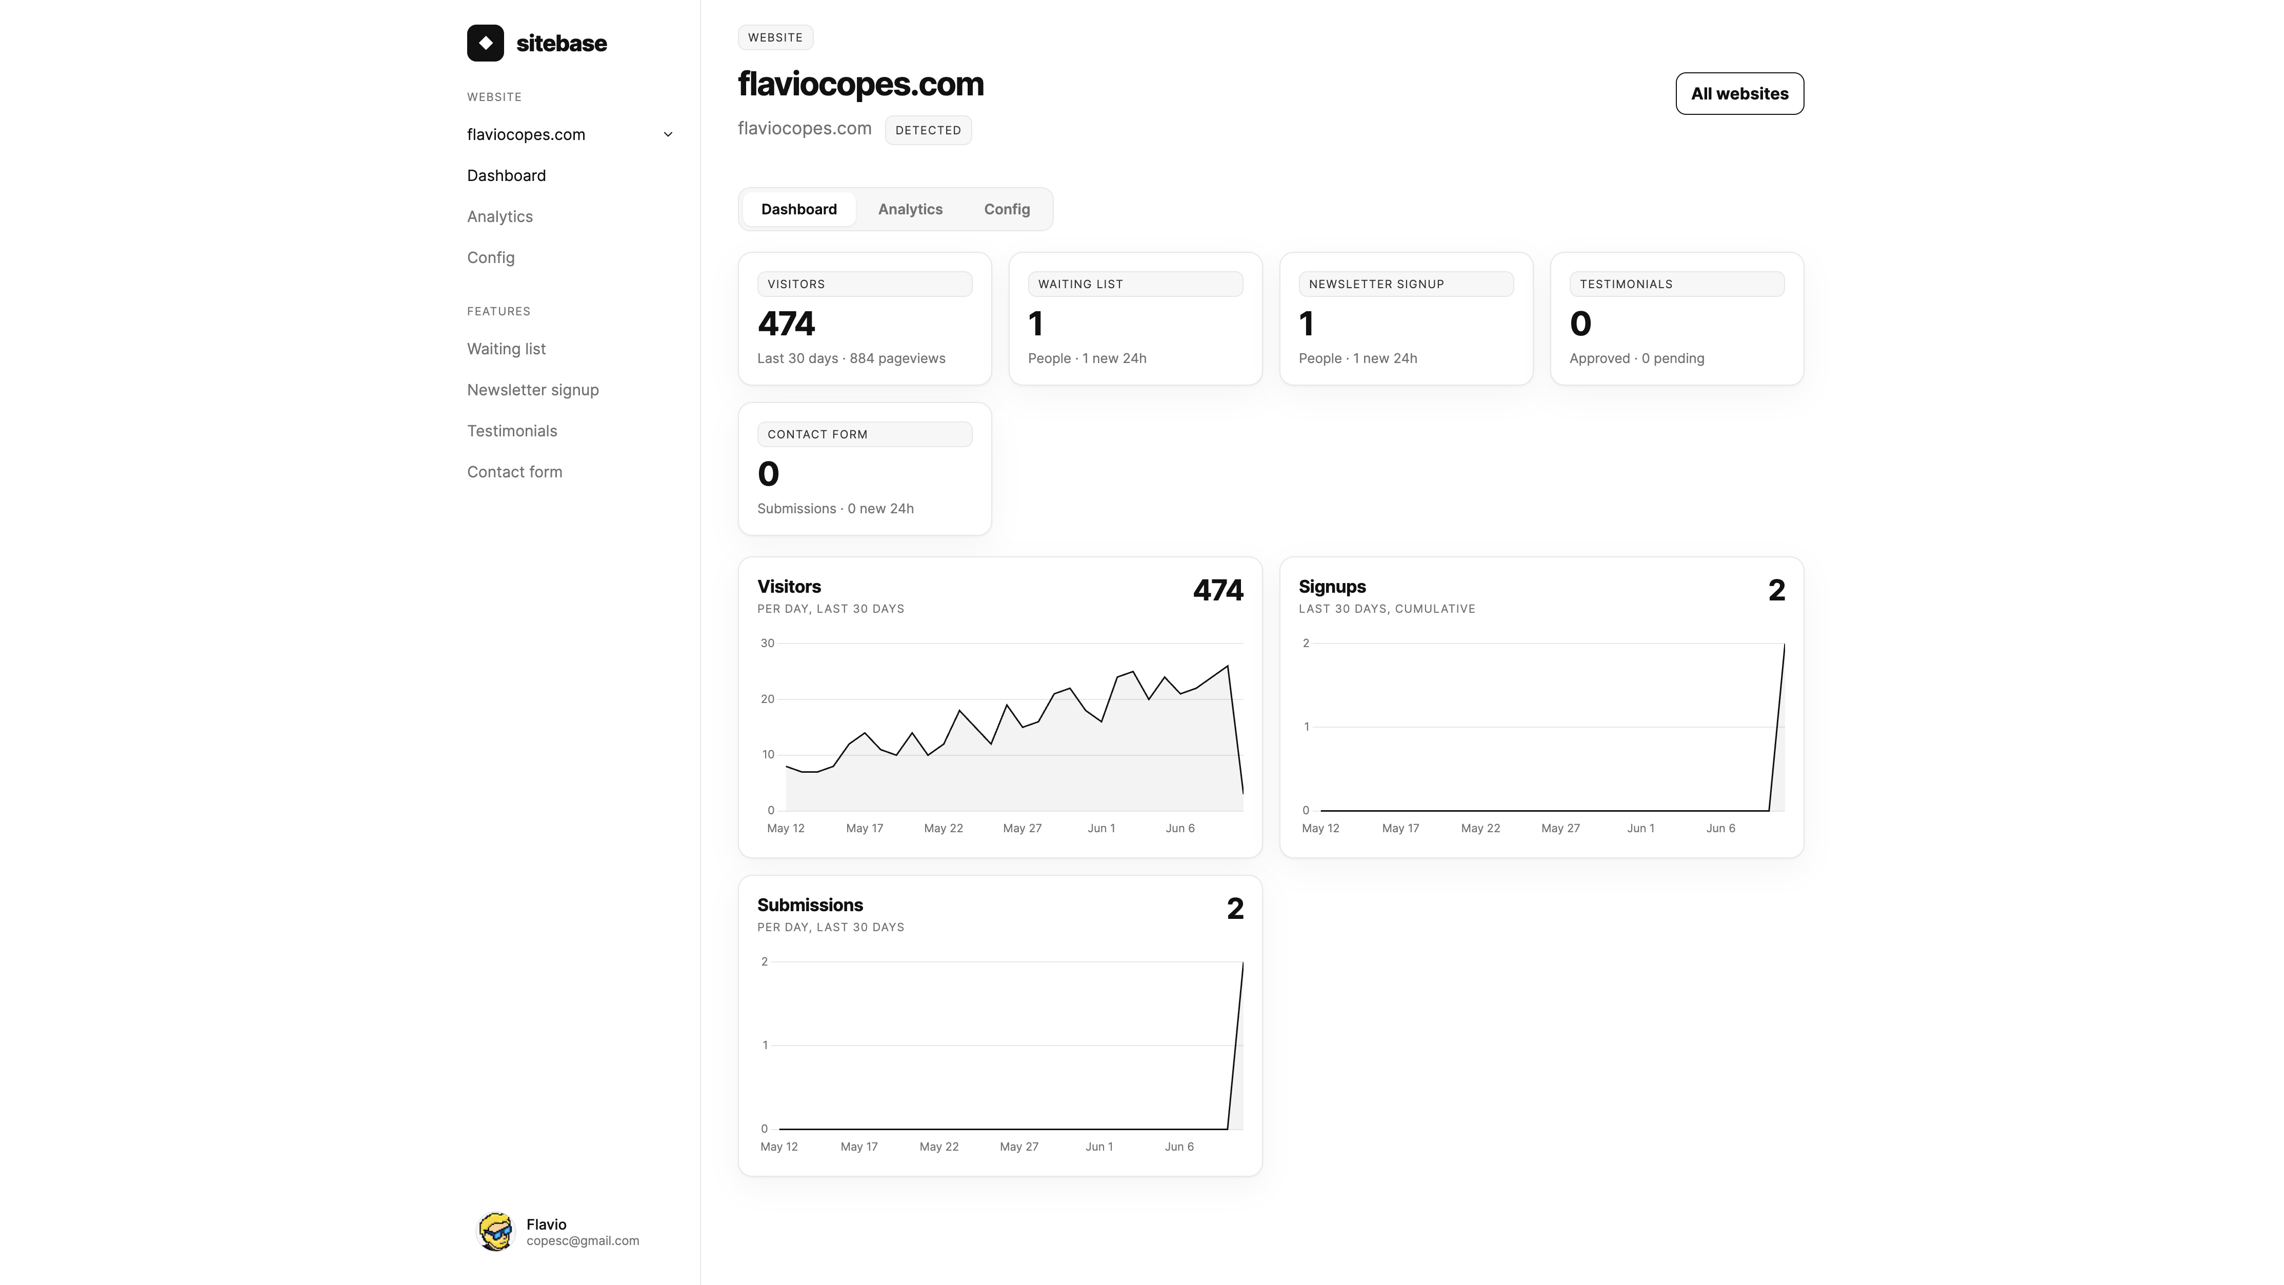Open Waiting list feature in sidebar
Viewport: 2284px width, 1285px height.
pyautogui.click(x=506, y=349)
